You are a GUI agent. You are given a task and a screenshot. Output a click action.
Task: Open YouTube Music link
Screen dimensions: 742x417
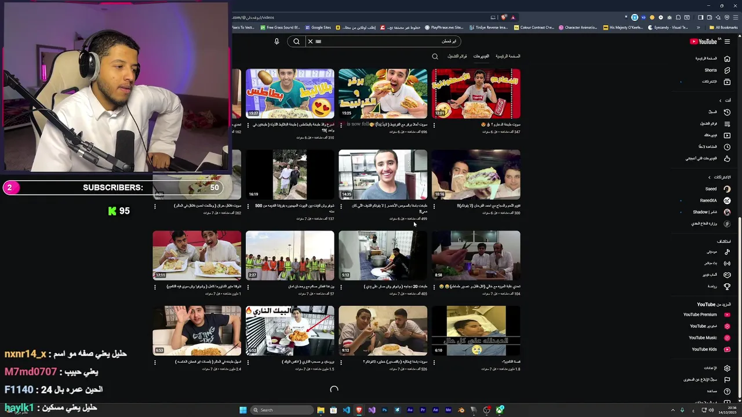click(708, 338)
